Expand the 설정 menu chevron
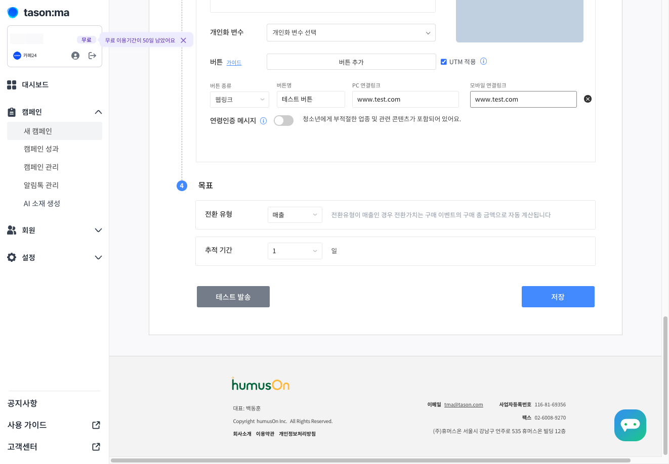Screen dimensions: 669x464 tap(98, 258)
